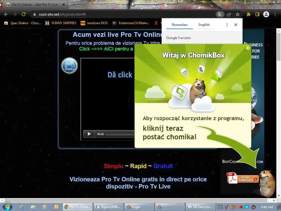281x211 pixels.
Task: Open a new tab with the plus button
Action: (x=74, y=5)
